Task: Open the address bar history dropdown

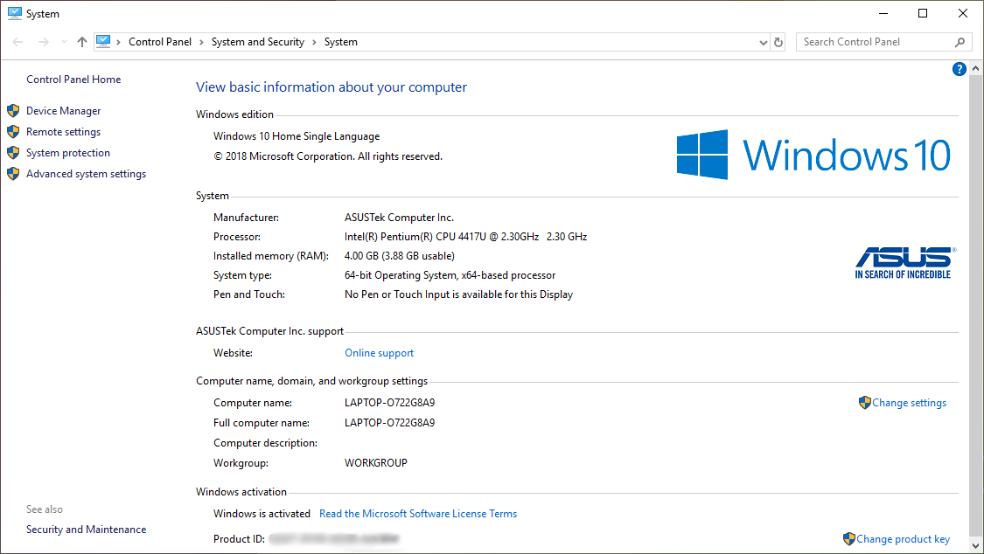Action: (x=764, y=42)
